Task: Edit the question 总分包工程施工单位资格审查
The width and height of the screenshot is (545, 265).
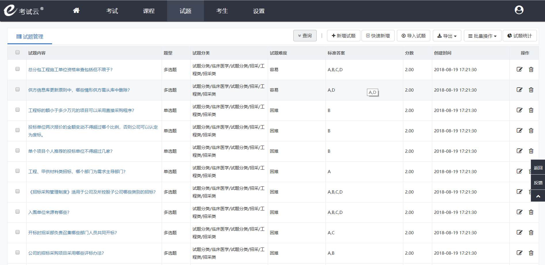Action: [x=519, y=69]
